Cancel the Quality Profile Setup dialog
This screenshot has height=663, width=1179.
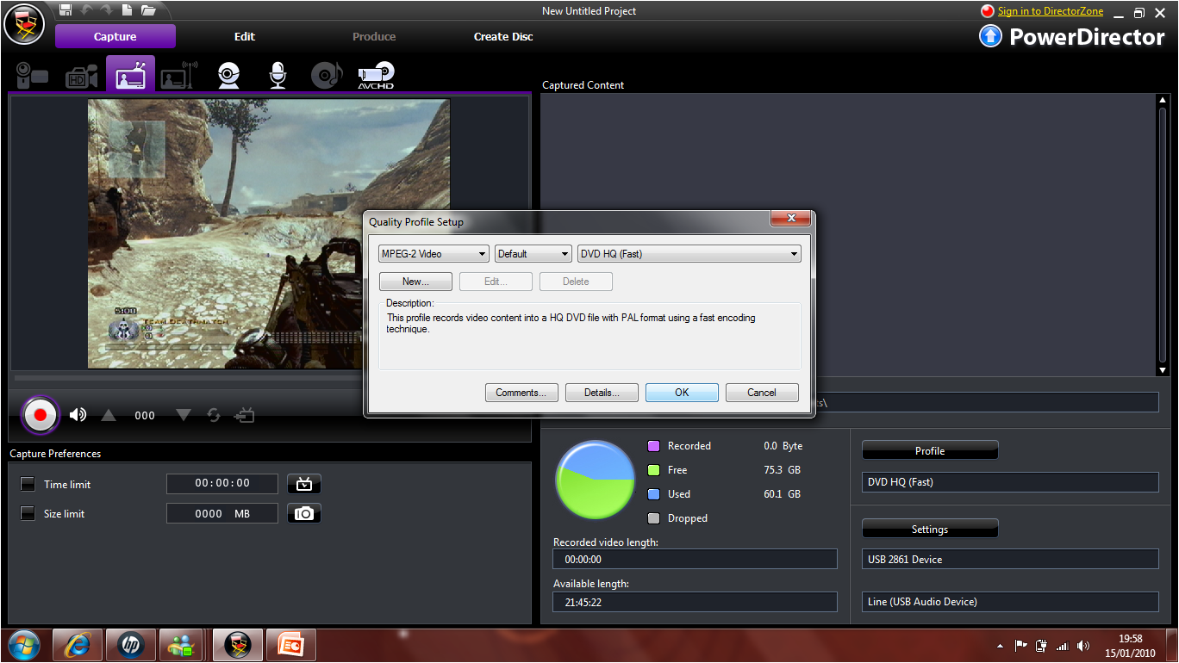(762, 393)
